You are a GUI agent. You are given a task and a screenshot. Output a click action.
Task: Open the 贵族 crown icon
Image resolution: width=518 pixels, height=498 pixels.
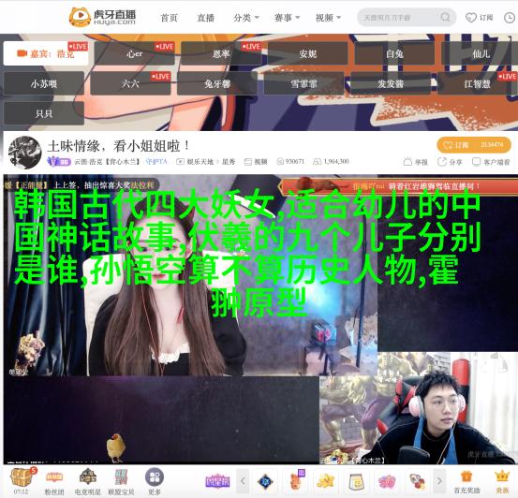point(501,476)
